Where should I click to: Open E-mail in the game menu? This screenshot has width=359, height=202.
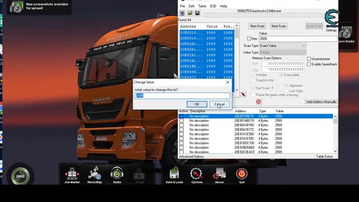coord(140,176)
